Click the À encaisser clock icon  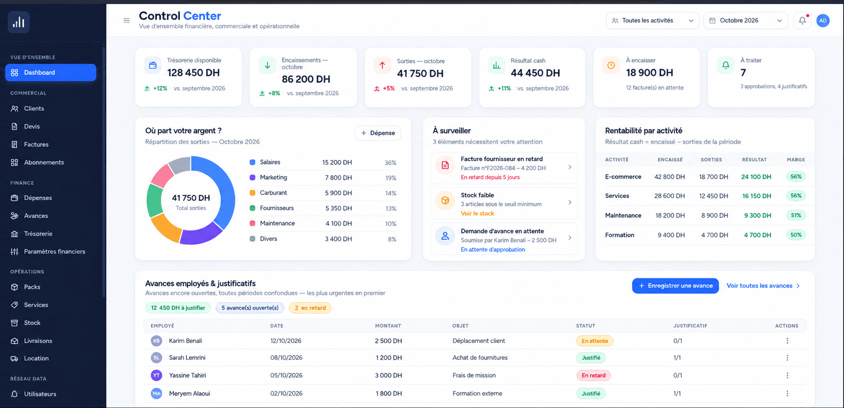tap(611, 66)
